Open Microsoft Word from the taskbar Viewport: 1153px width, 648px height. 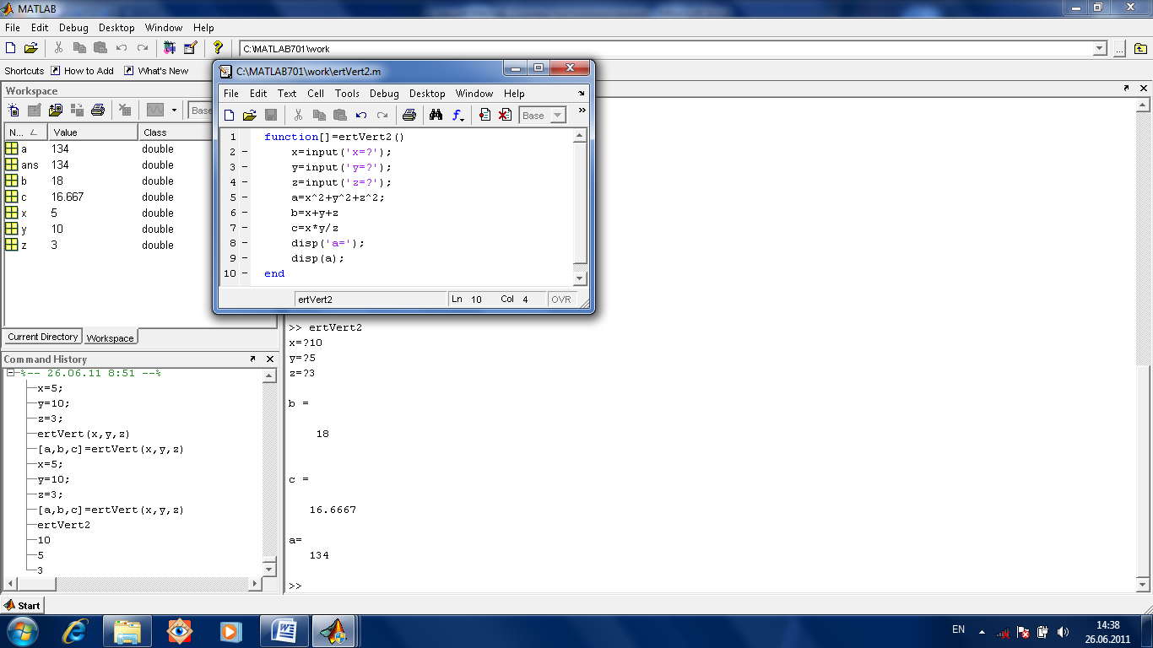[284, 630]
